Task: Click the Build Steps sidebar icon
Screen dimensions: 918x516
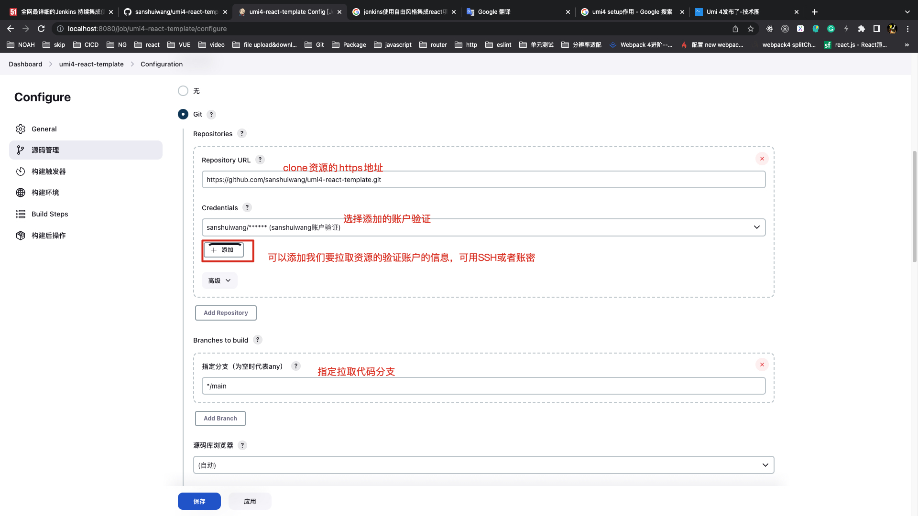Action: (20, 214)
